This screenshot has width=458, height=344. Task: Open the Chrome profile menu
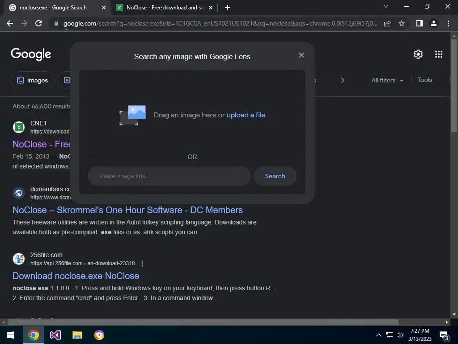pyautogui.click(x=434, y=23)
